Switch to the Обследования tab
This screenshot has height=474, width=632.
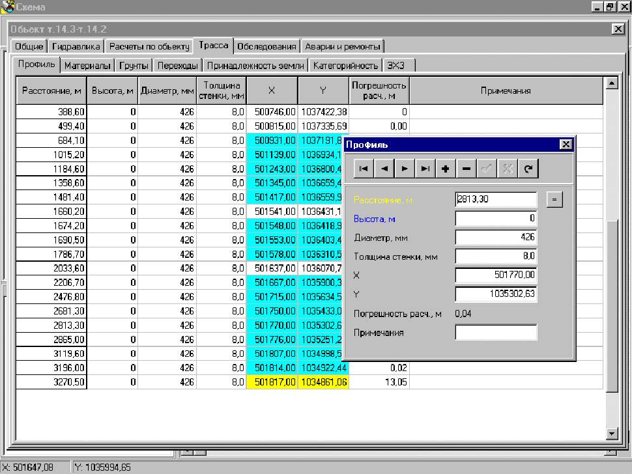point(266,46)
